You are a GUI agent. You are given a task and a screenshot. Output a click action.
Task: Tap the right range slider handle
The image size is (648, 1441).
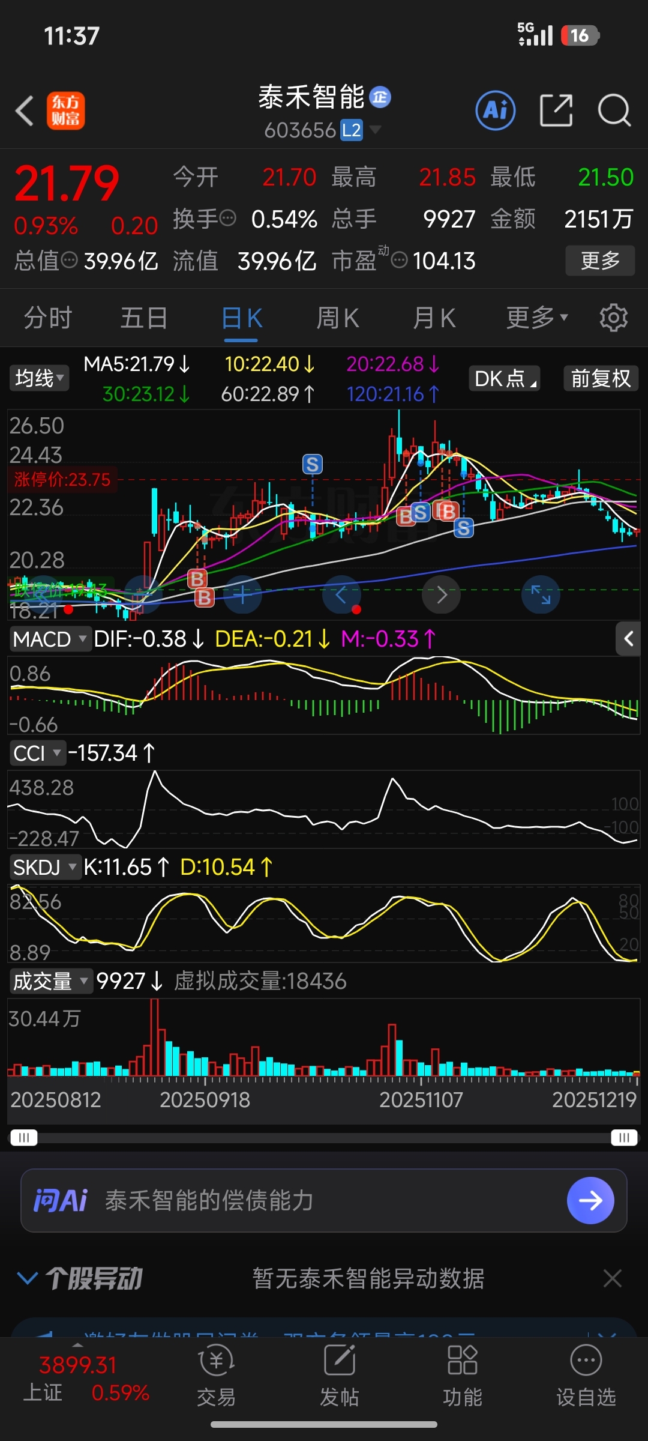coord(624,1137)
